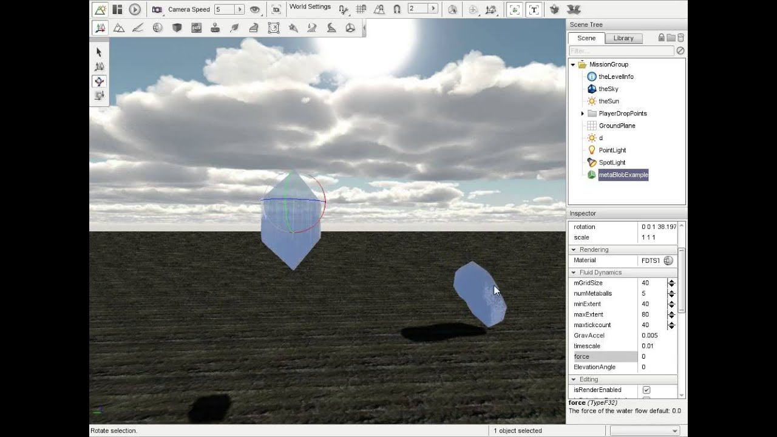This screenshot has height=437, width=777.
Task: Select theSky in Scene Tree
Action: tap(608, 89)
